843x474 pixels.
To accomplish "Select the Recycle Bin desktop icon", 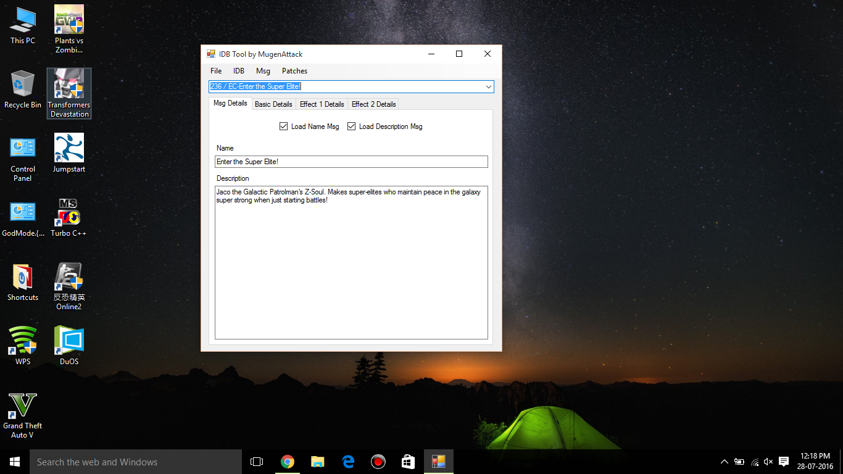I will pyautogui.click(x=23, y=89).
